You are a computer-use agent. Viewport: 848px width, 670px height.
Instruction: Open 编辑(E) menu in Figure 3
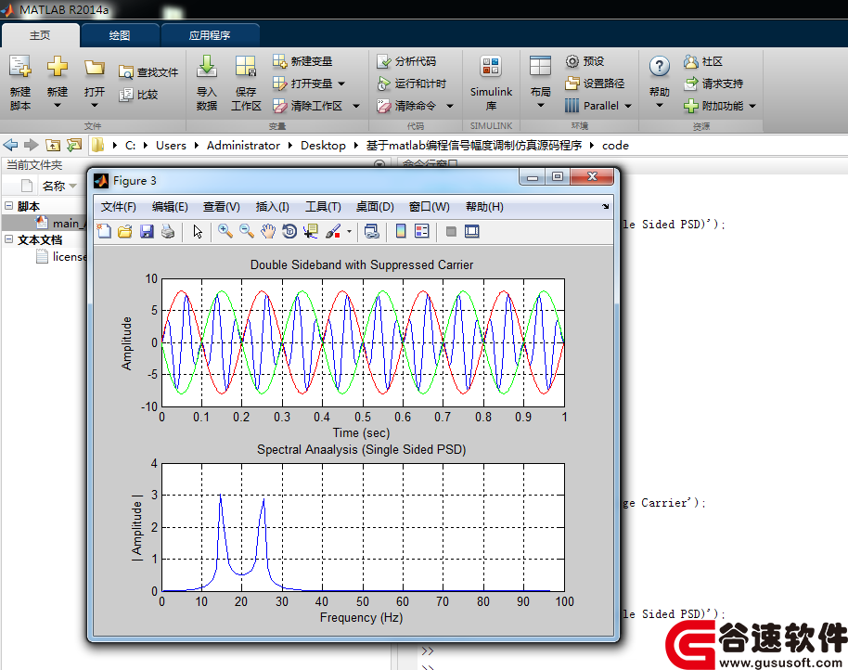pos(170,207)
